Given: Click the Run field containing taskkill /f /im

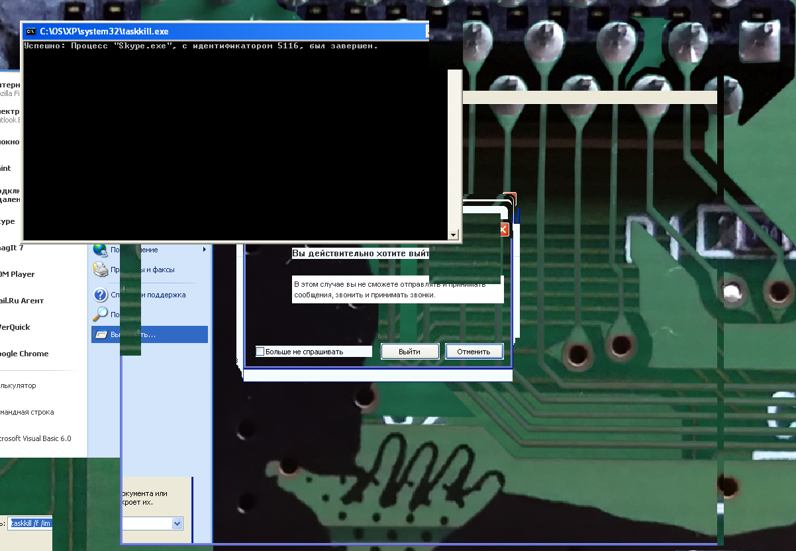Looking at the screenshot, I should (x=30, y=523).
